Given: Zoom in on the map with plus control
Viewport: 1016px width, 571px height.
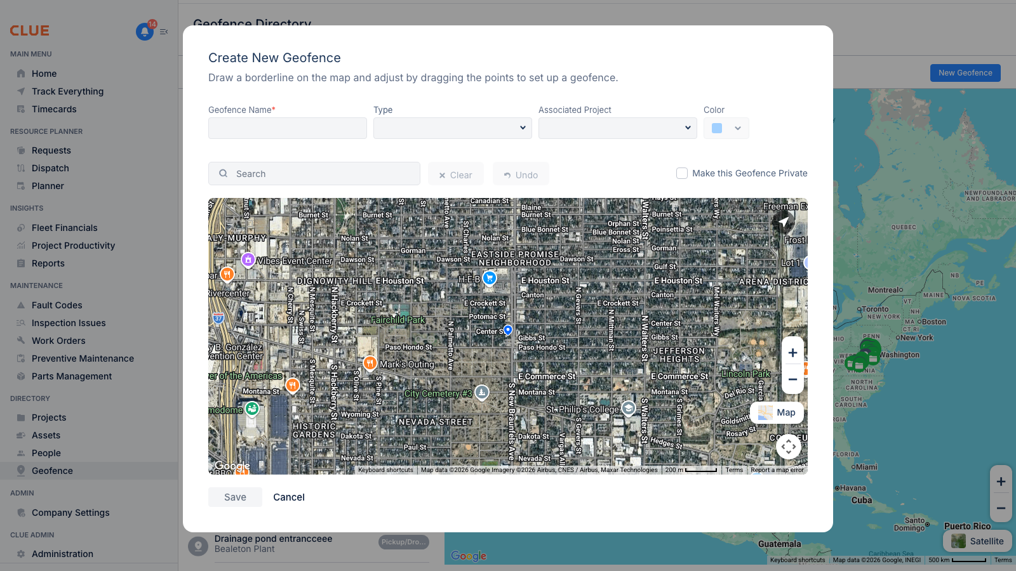Looking at the screenshot, I should [792, 352].
